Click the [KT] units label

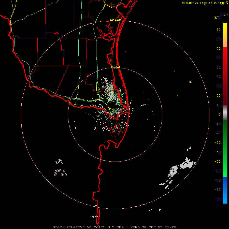pyautogui.click(x=217, y=18)
